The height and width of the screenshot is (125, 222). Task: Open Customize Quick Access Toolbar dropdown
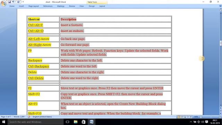point(23,2)
